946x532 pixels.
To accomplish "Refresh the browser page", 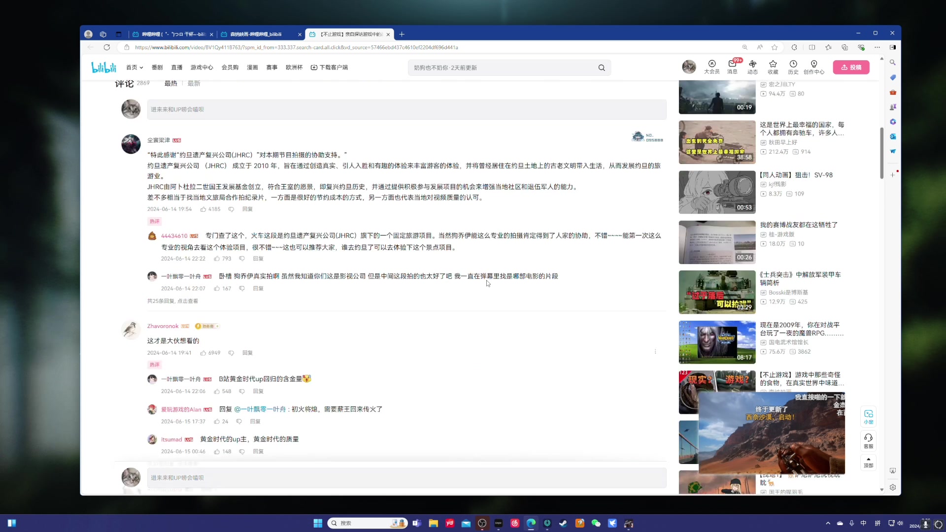I will pos(106,47).
